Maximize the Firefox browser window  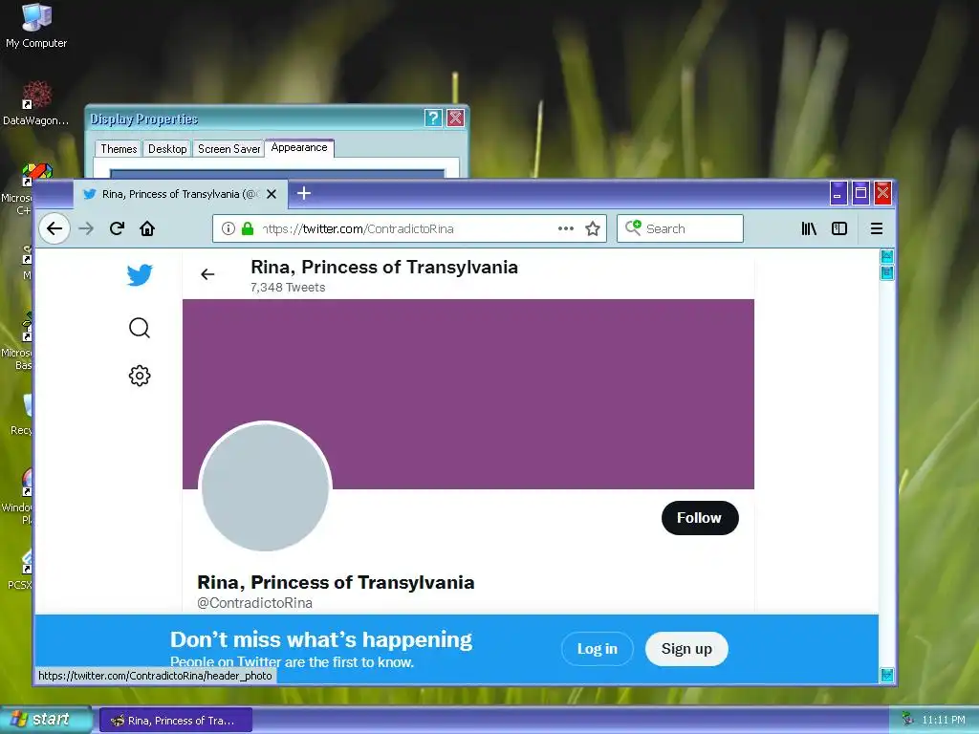(x=860, y=193)
